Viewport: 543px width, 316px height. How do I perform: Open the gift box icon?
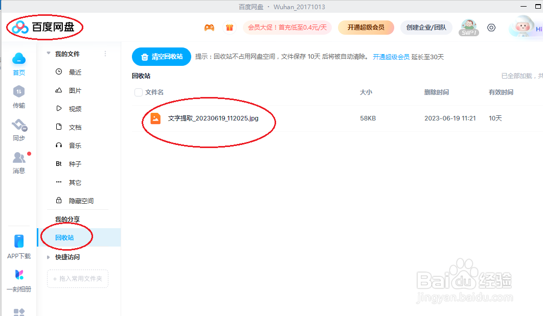[230, 28]
